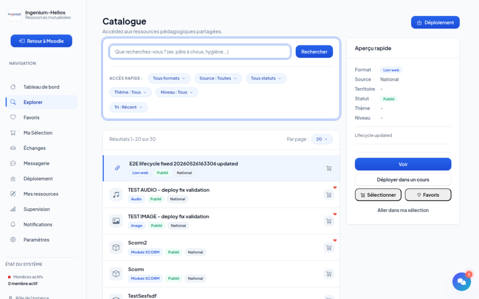The image size is (479, 299).
Task: Click the Explorer magnifier icon
Action: pos(13,102)
